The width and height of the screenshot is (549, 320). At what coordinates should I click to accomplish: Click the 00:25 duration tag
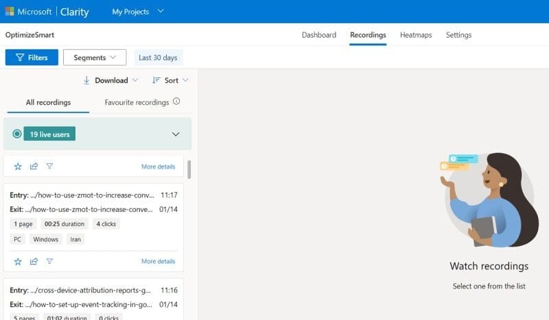coord(65,224)
